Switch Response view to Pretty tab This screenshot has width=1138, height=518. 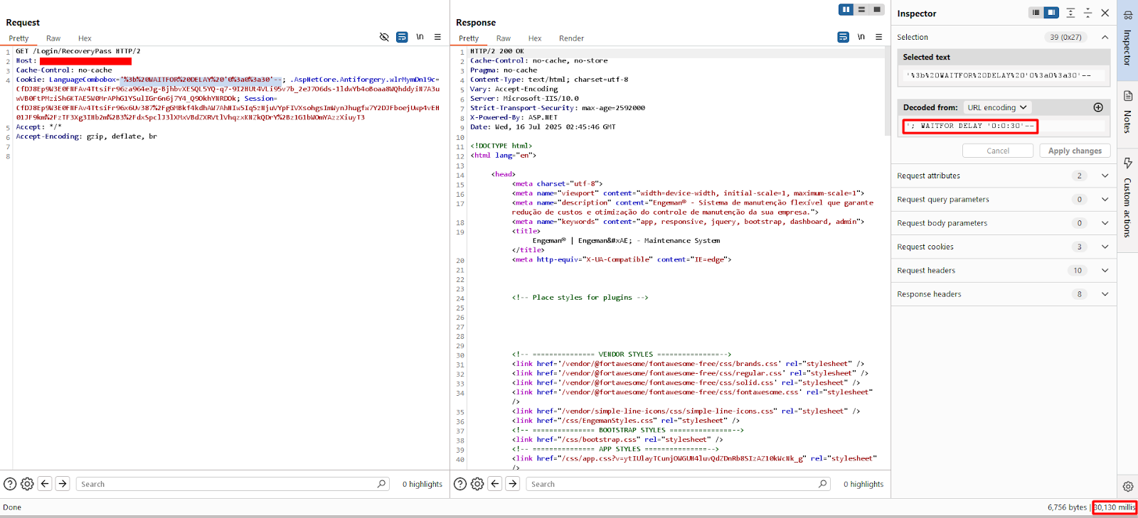(x=469, y=38)
